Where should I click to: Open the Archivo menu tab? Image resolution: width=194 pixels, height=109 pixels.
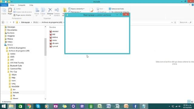tap(4, 5)
